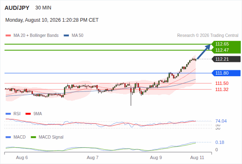Click the Aug 9 date axis marker
This screenshot has height=164, width=242.
pyautogui.click(x=156, y=157)
